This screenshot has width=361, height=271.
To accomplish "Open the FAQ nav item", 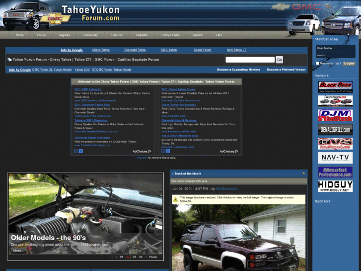I will [x=218, y=35].
